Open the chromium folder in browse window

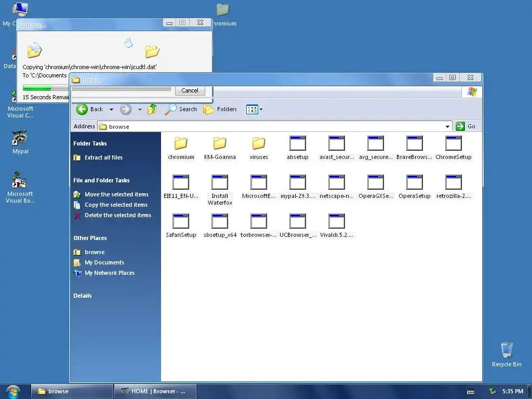181,148
